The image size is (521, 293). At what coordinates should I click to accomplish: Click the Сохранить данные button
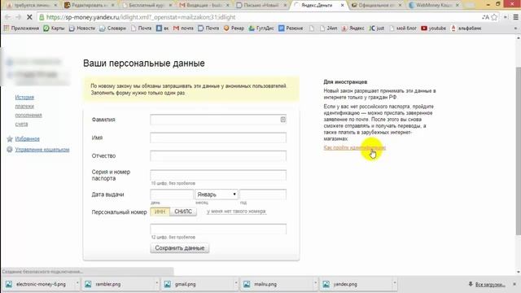point(180,248)
